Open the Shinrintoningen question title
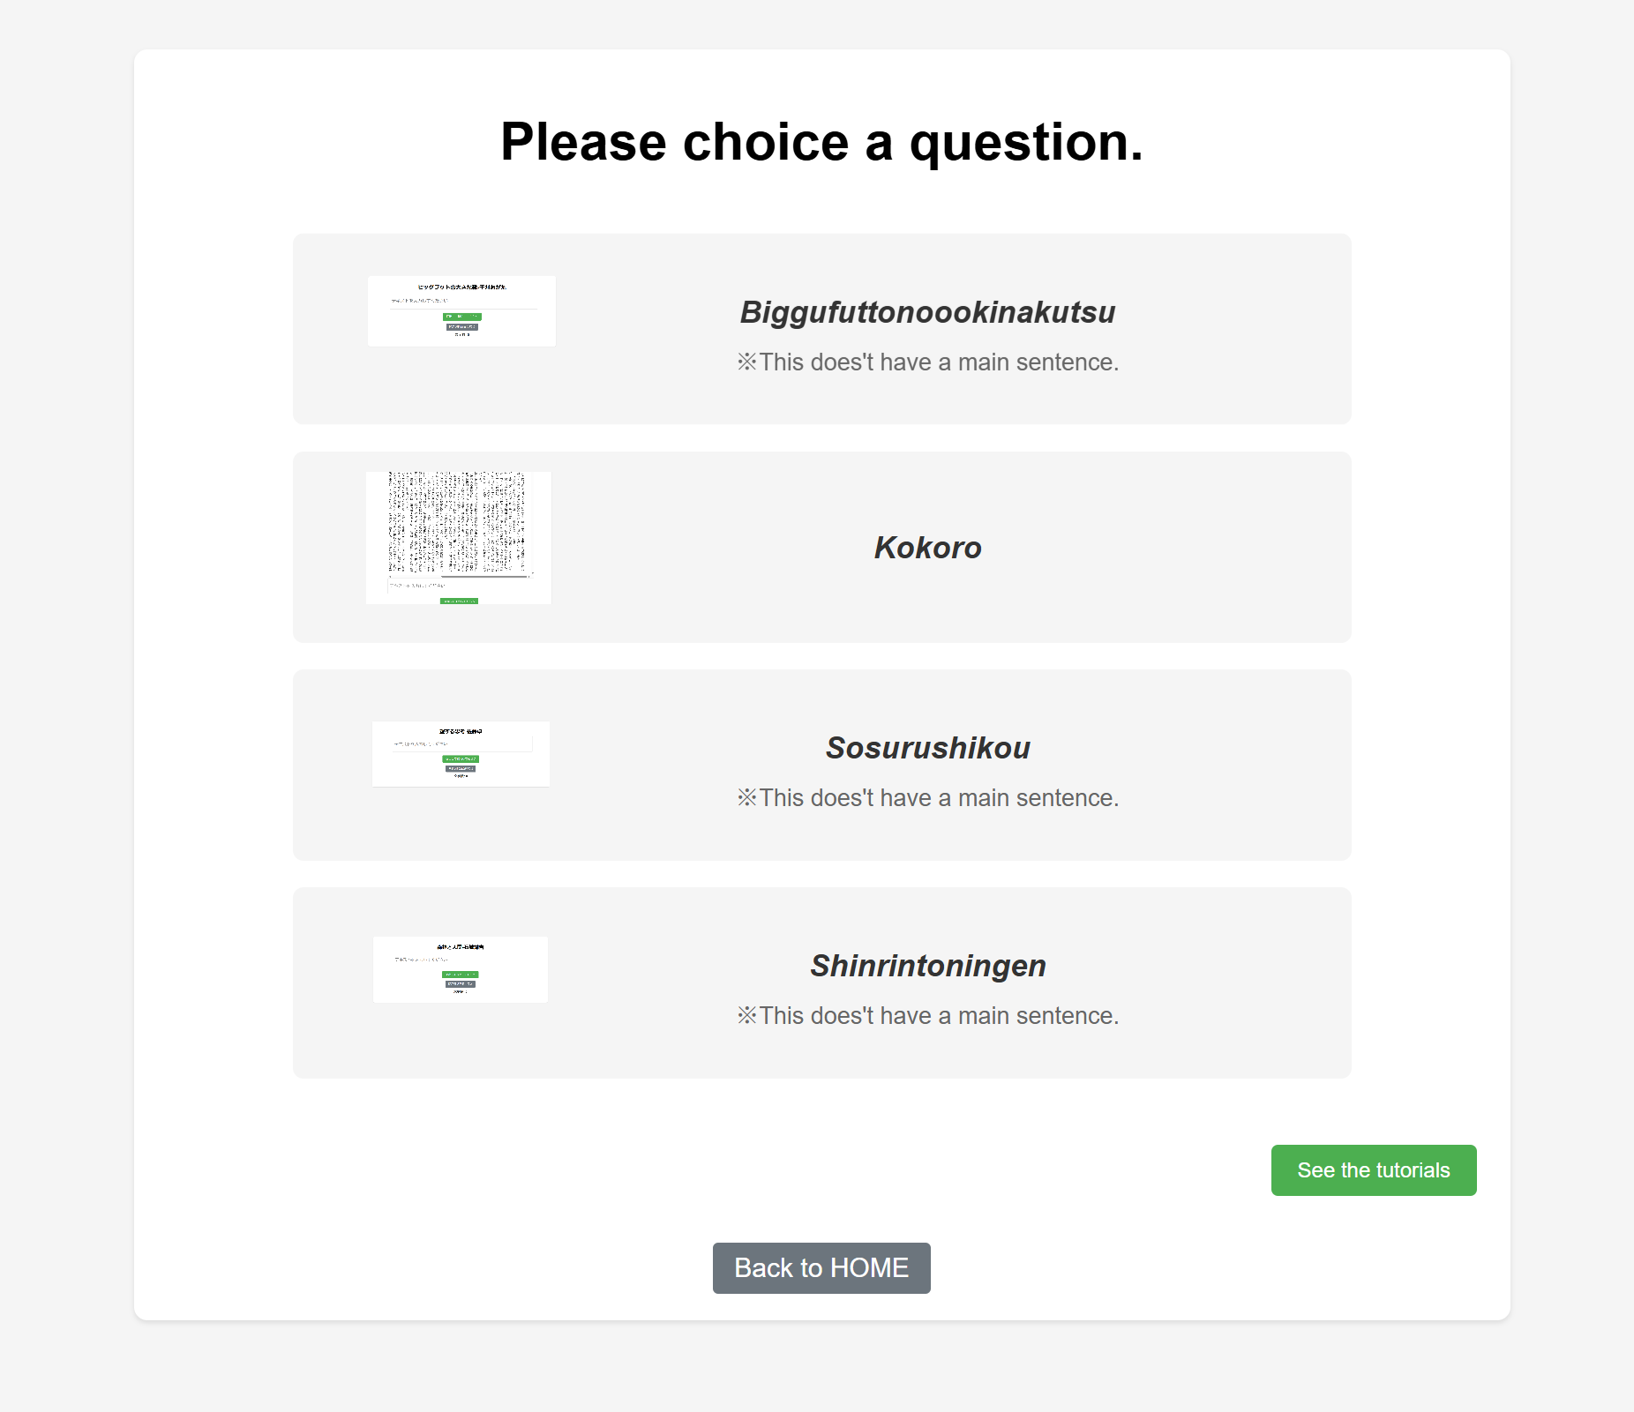Image resolution: width=1634 pixels, height=1412 pixels. 927,966
